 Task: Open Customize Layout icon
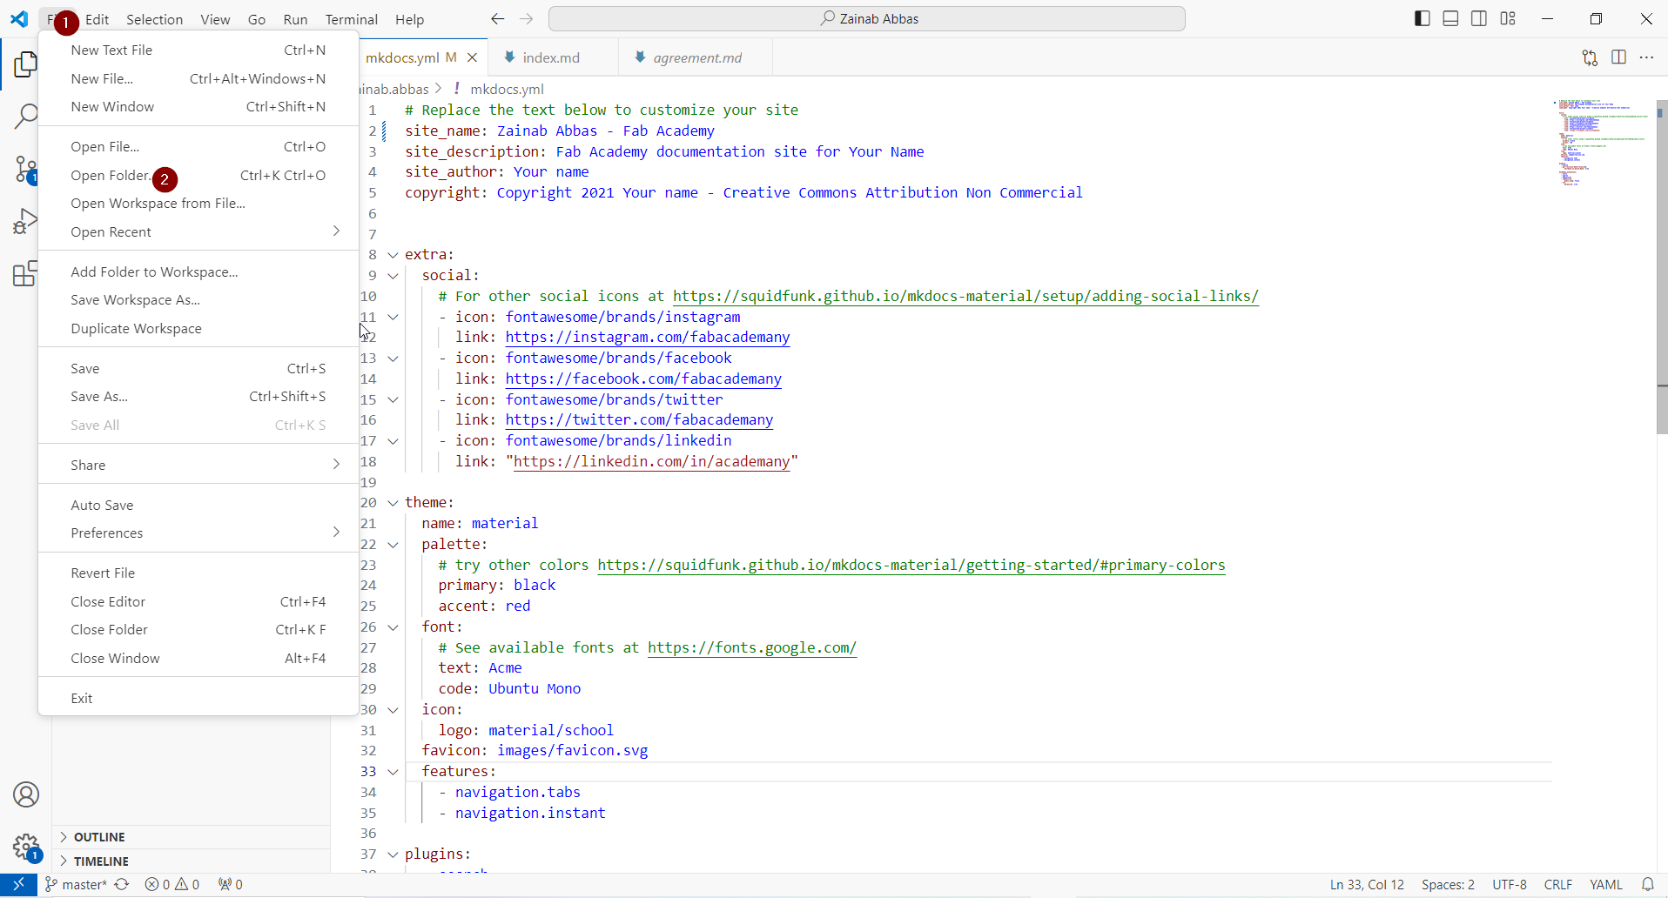pos(1508,18)
